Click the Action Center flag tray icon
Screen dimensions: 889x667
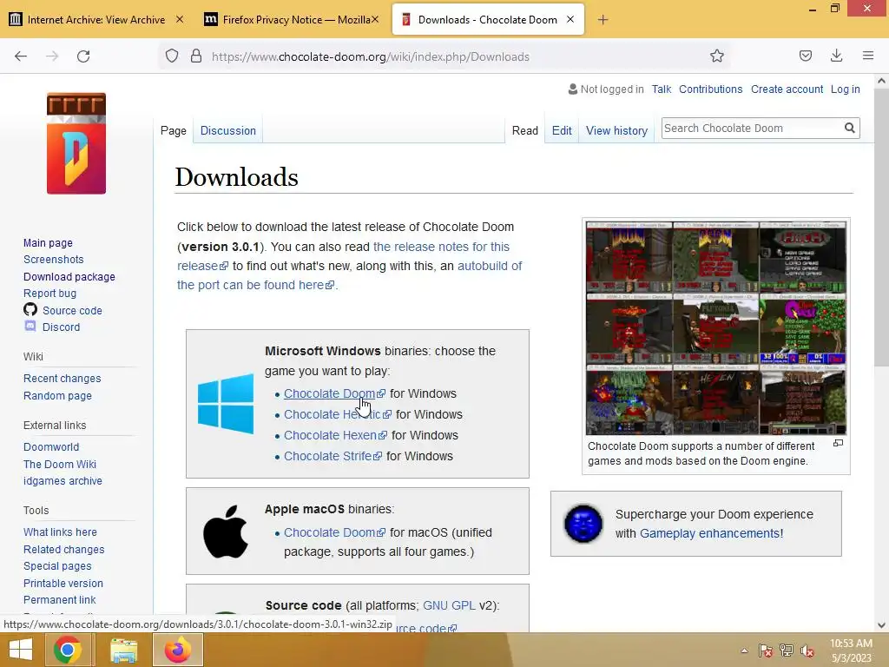(766, 650)
